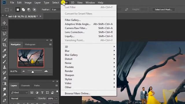Click the Feather value input field
Screen dimensions: 185x104
pos(56,10)
